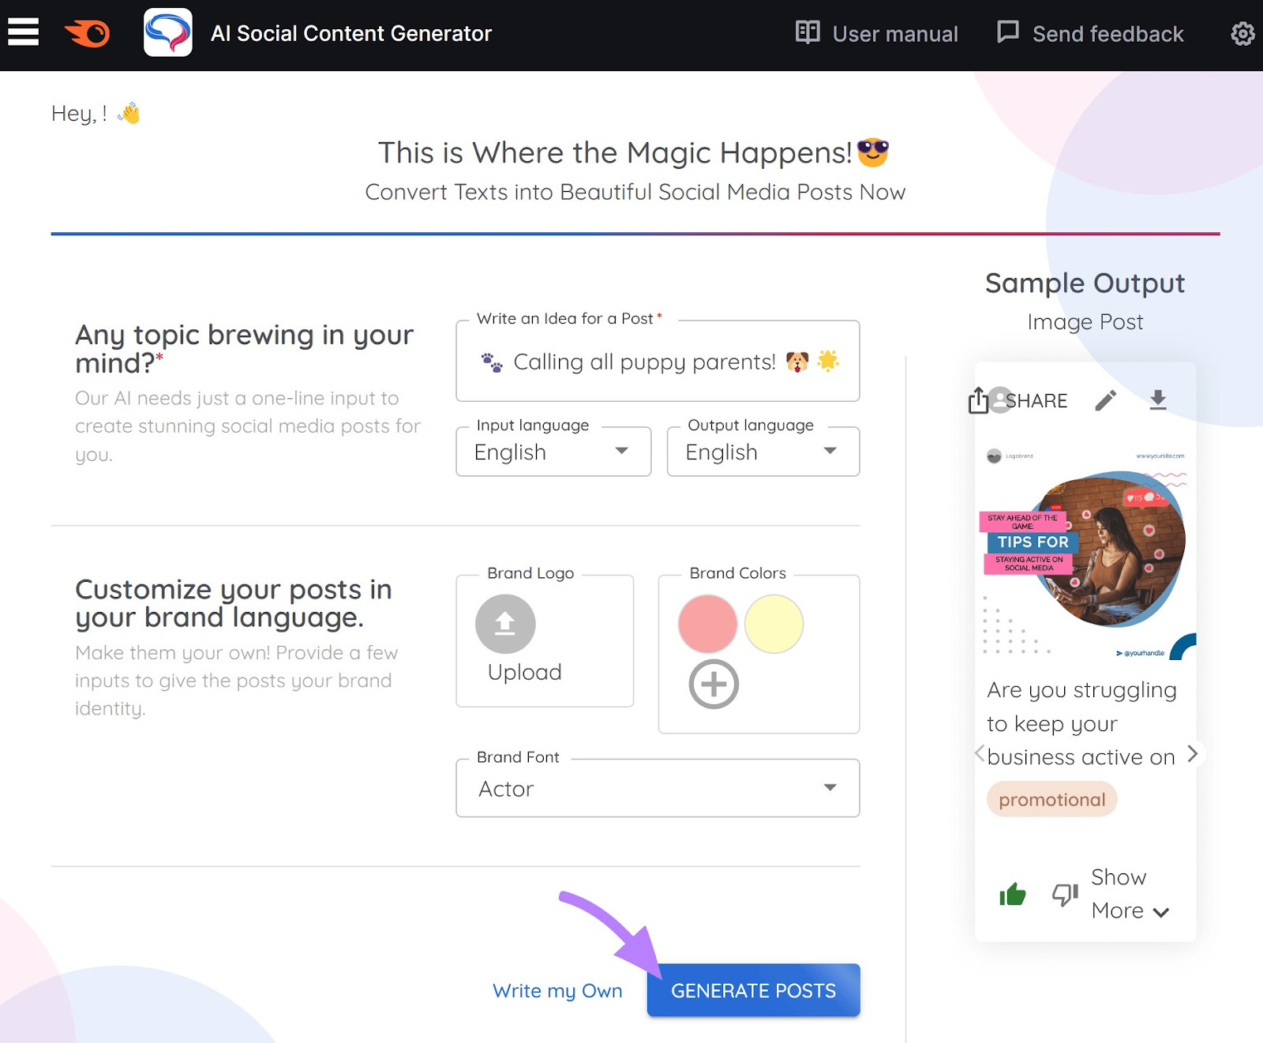Open the Output language dropdown
This screenshot has height=1043, width=1263.
click(763, 452)
